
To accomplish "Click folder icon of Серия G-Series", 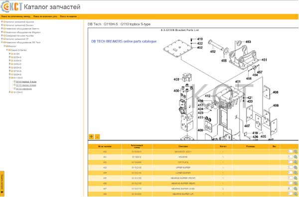I will point(9,50).
